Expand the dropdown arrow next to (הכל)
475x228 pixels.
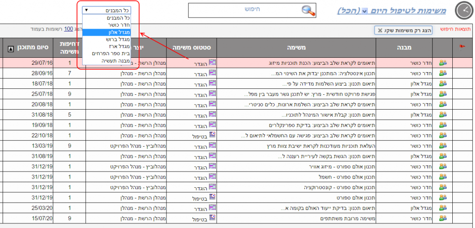(x=364, y=11)
